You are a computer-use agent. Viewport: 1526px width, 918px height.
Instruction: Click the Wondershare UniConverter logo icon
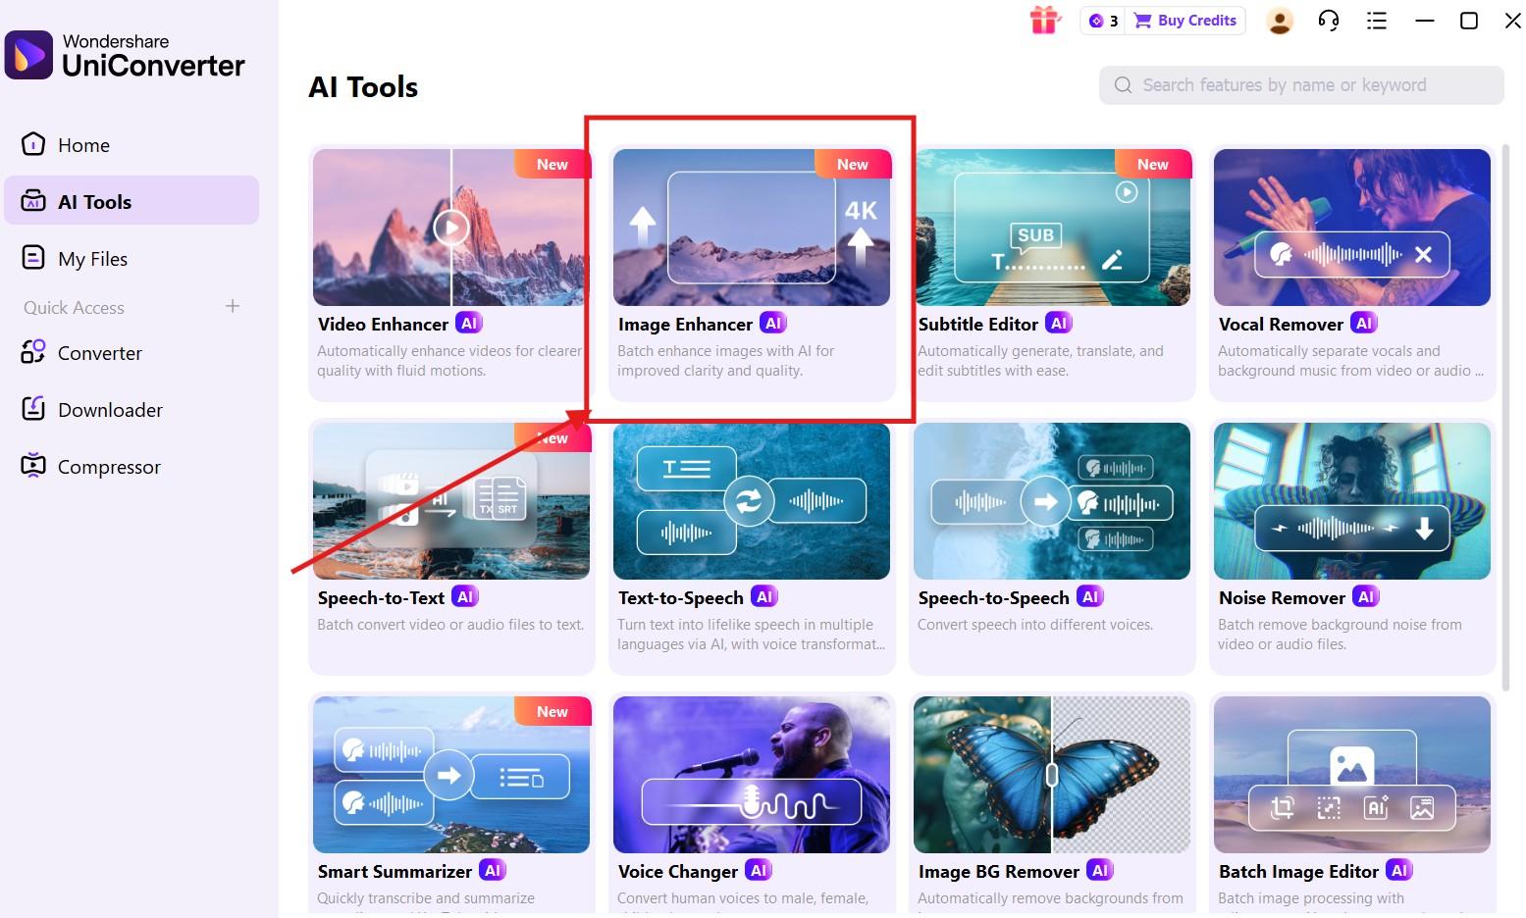pos(28,54)
